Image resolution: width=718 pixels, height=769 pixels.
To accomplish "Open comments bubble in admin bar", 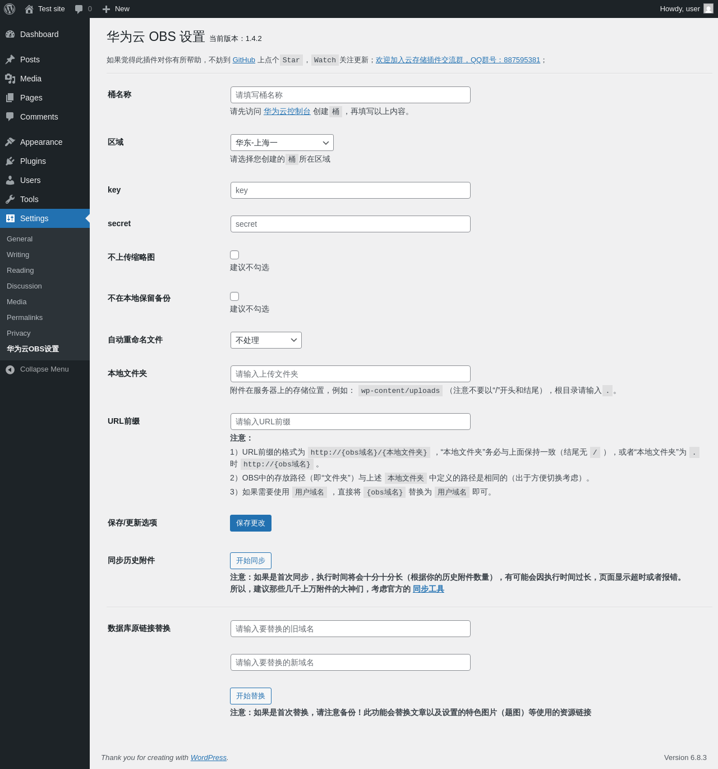I will 79,9.
